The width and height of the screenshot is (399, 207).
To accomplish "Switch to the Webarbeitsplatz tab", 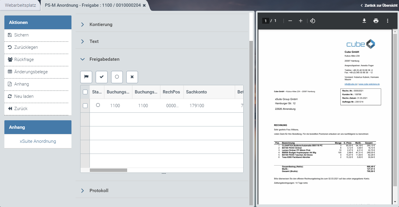I will click(x=20, y=5).
